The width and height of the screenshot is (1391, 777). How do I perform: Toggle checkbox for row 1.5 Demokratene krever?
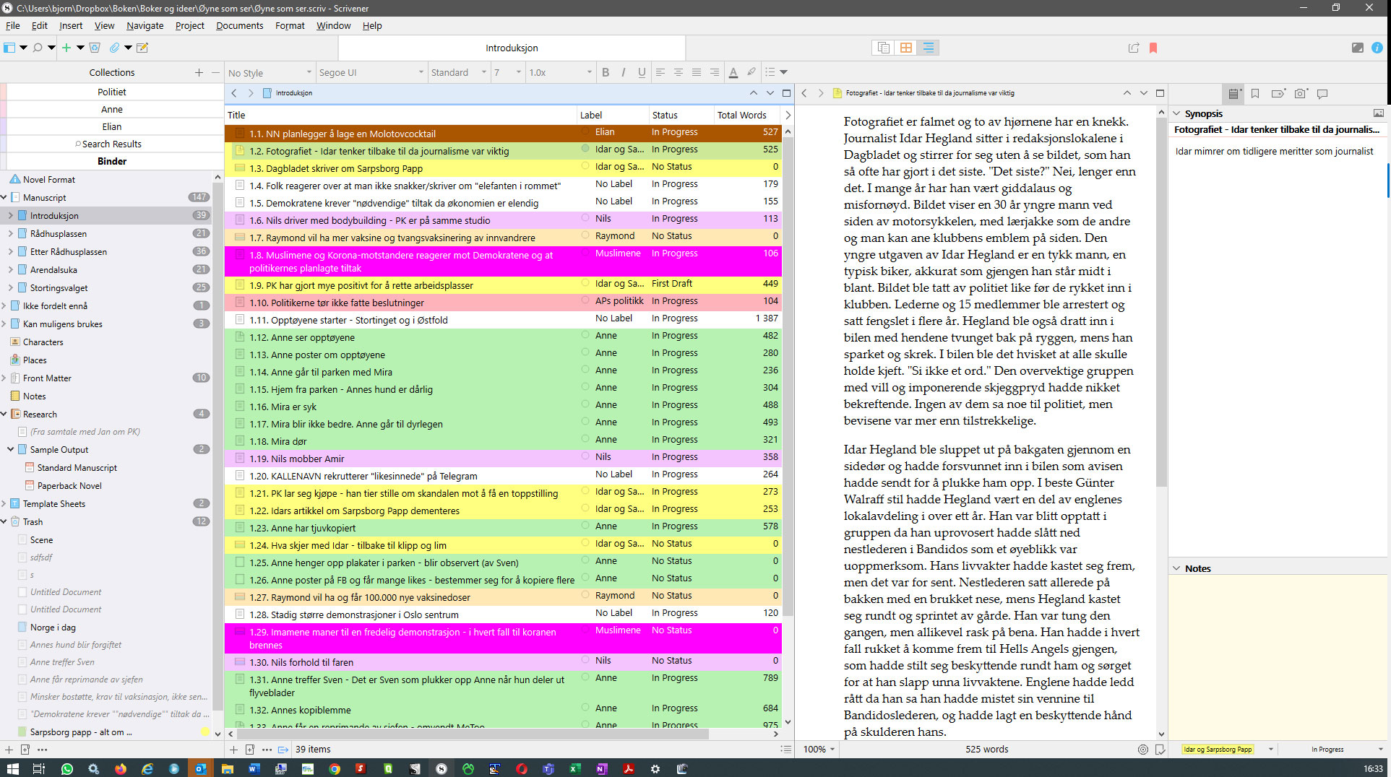[x=239, y=203]
